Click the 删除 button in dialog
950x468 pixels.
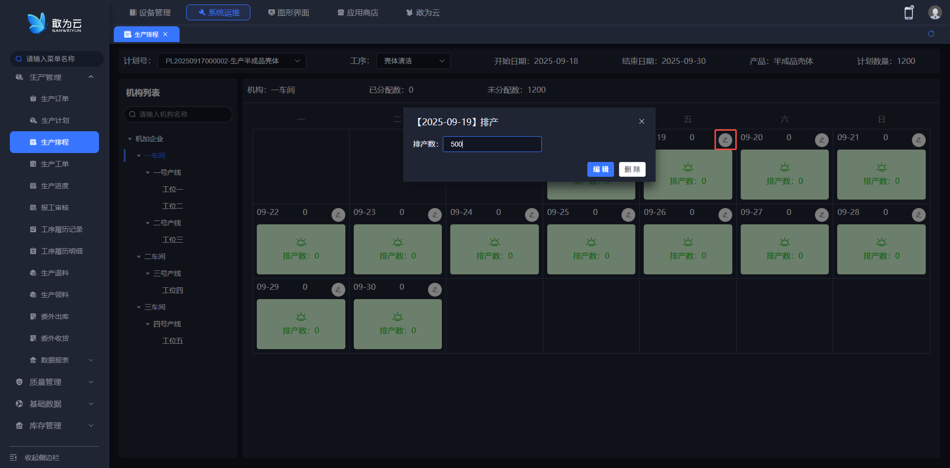pos(632,169)
